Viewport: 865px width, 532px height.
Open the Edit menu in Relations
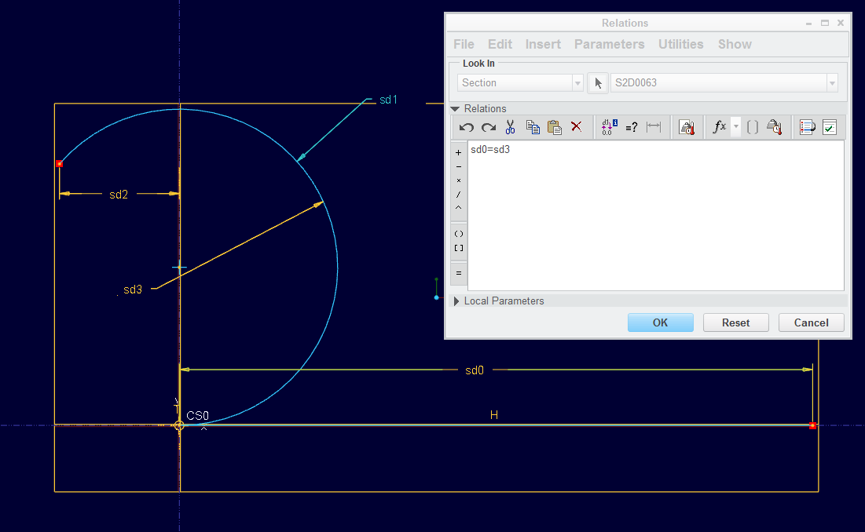pyautogui.click(x=500, y=44)
